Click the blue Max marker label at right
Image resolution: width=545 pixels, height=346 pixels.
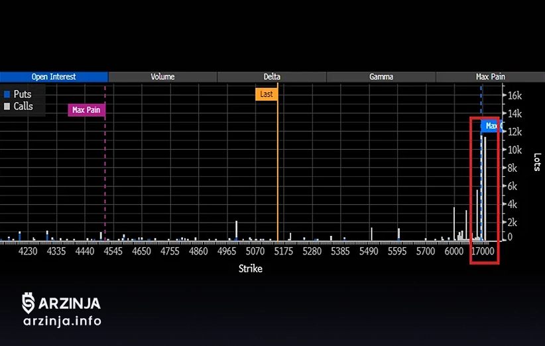point(491,125)
